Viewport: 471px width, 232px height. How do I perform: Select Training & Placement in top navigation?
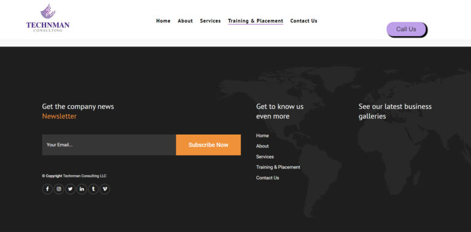256,21
